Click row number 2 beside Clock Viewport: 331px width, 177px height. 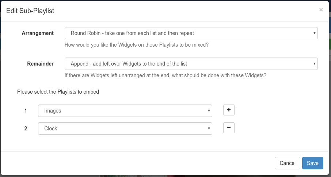pyautogui.click(x=26, y=129)
